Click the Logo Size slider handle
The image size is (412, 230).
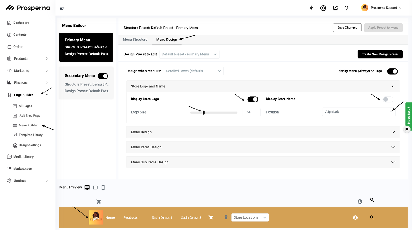[204, 112]
